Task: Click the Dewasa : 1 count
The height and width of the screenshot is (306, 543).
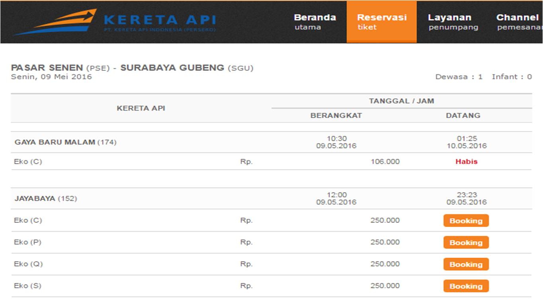Action: tap(459, 77)
